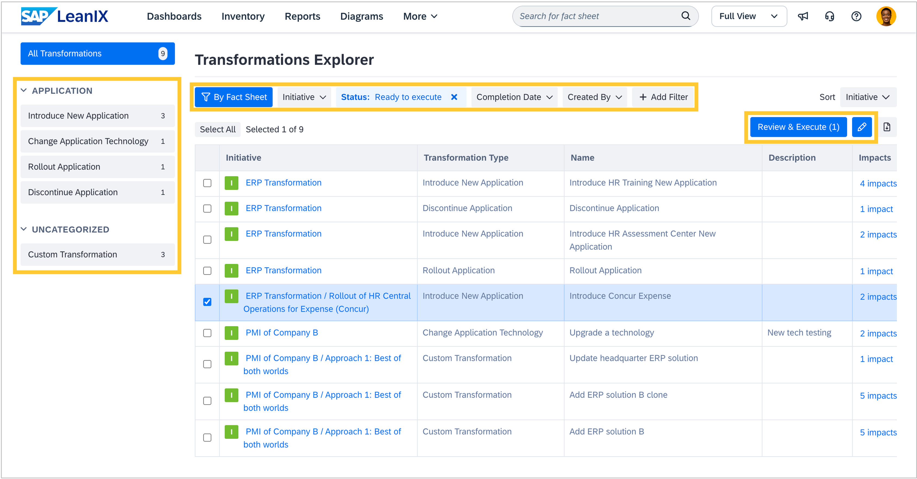Remove the Status filter with X icon
Screen dimensions: 917x479
(454, 97)
